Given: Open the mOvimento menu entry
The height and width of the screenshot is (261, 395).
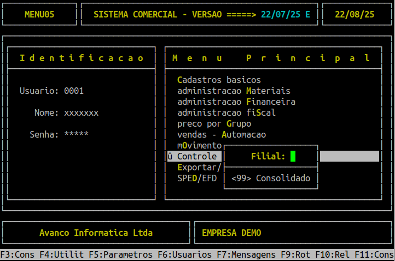Looking at the screenshot, I should pyautogui.click(x=199, y=146).
